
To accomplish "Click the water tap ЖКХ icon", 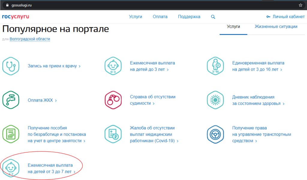I will click(x=11, y=100).
